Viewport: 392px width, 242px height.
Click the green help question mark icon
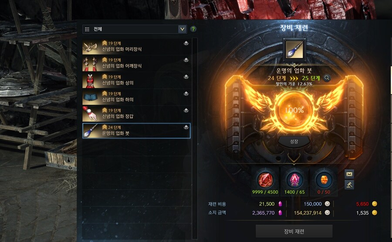tap(193, 29)
